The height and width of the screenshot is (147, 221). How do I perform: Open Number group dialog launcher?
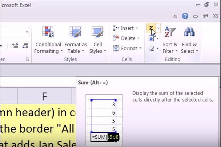pos(28,59)
